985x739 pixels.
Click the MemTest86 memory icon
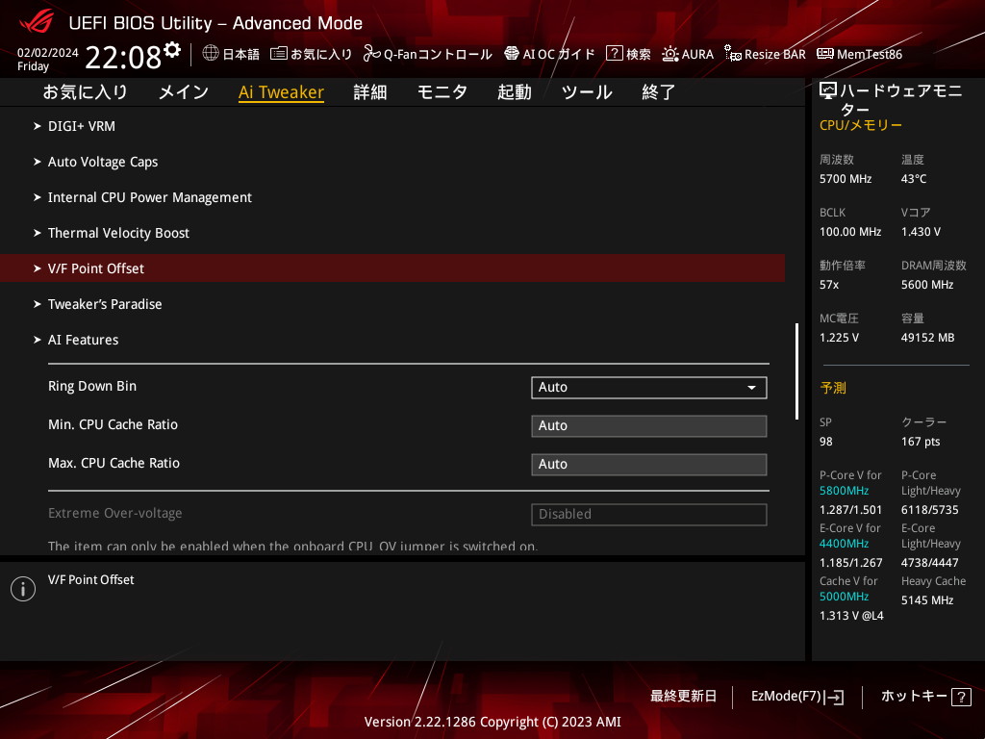[824, 54]
